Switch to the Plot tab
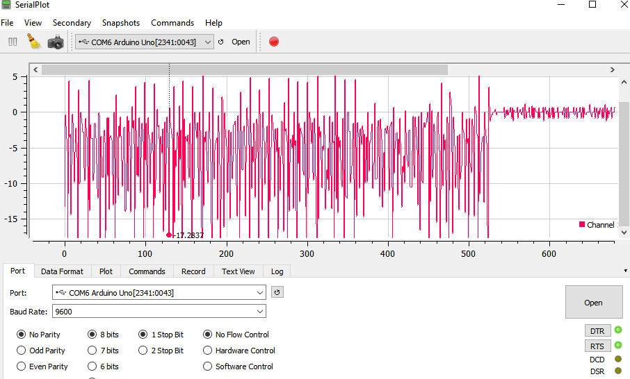 pyautogui.click(x=106, y=271)
